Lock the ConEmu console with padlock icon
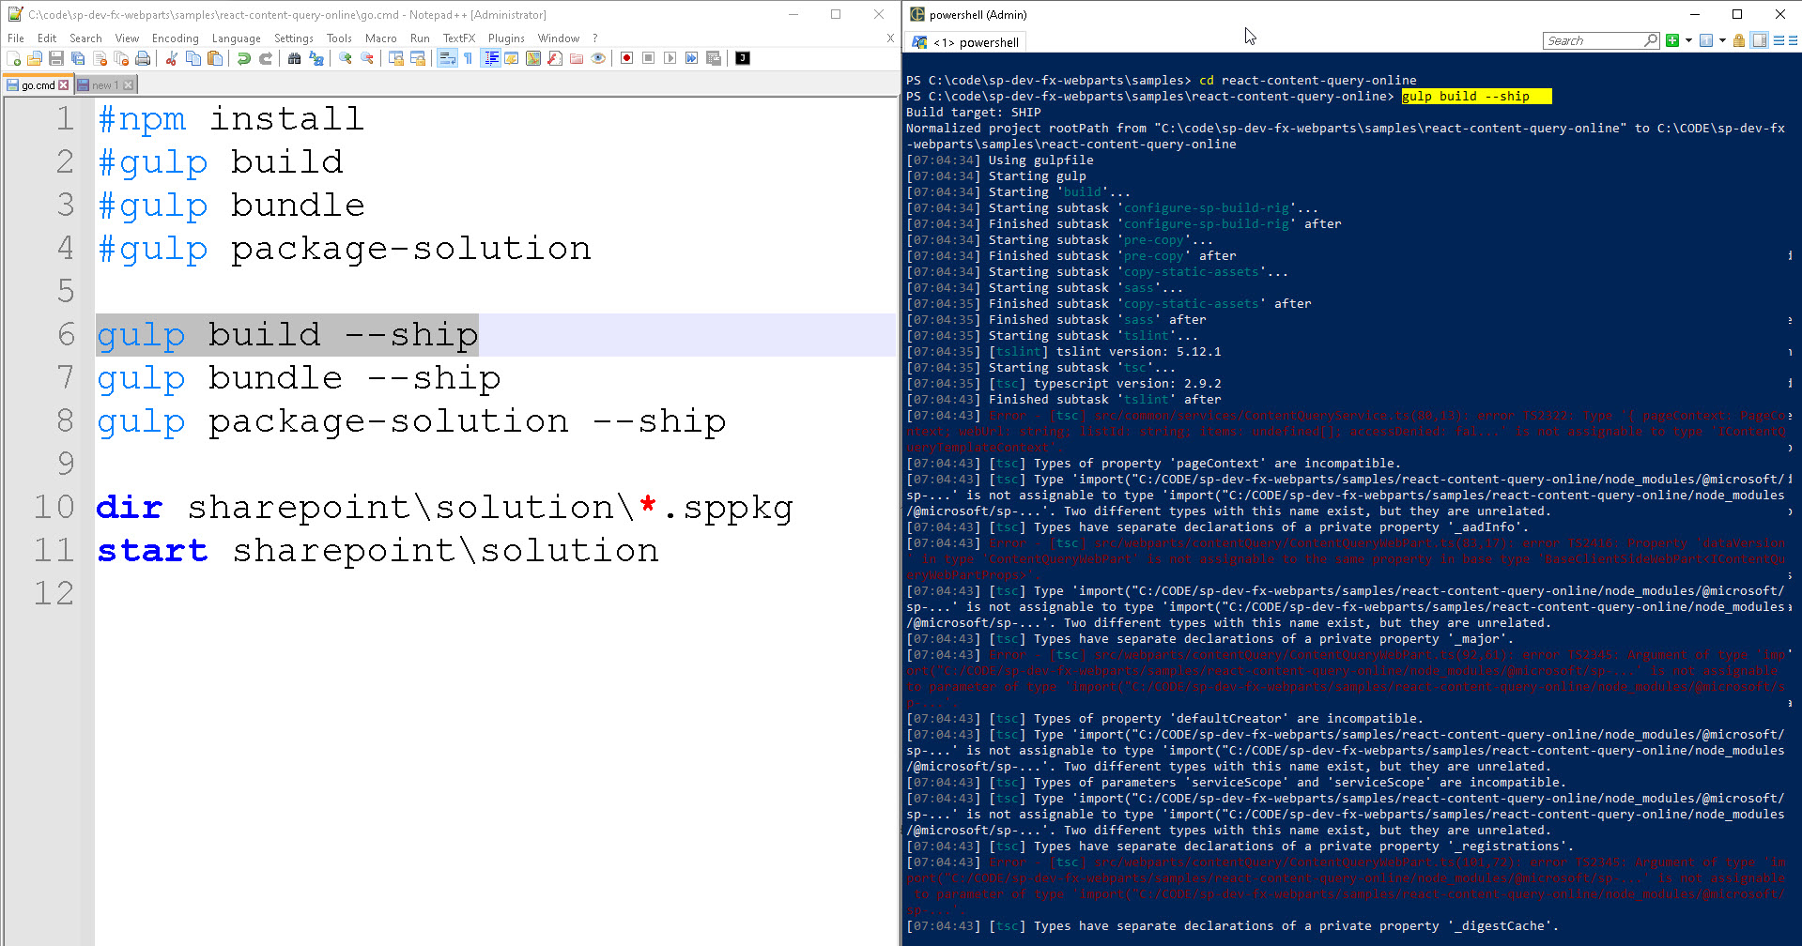This screenshot has width=1802, height=946. [1739, 40]
